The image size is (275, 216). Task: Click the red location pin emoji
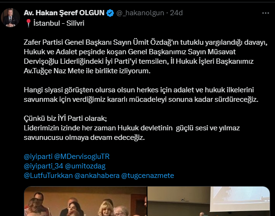[x=28, y=23]
